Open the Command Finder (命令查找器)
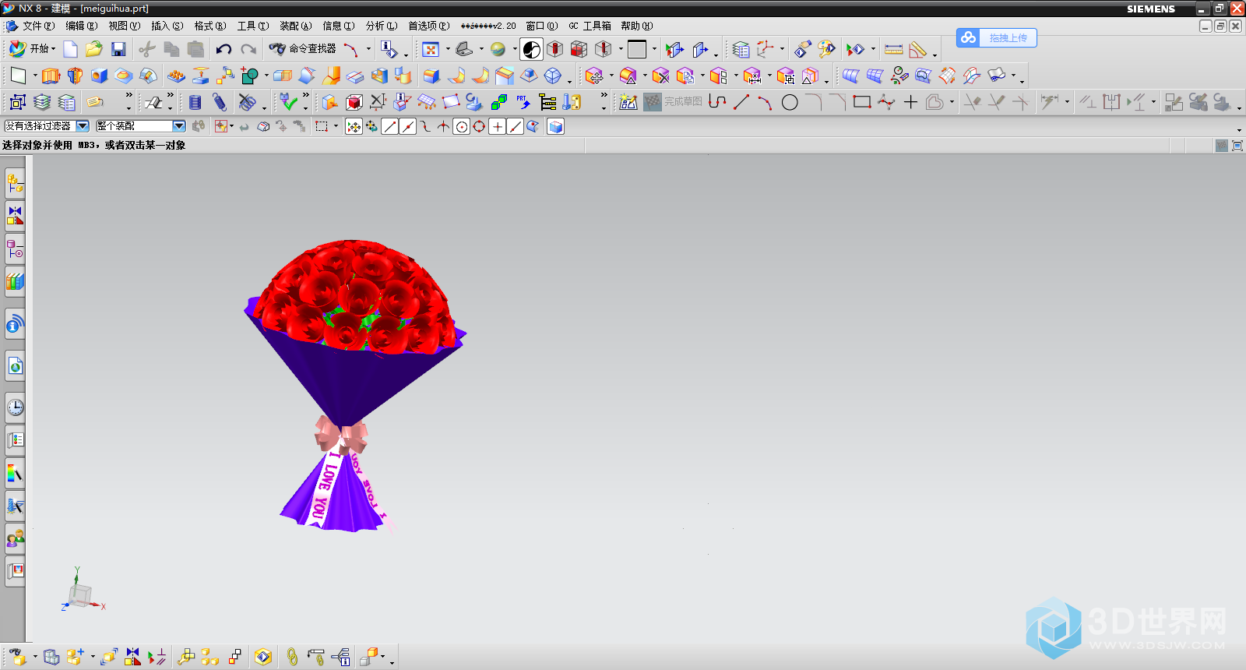 pos(303,49)
